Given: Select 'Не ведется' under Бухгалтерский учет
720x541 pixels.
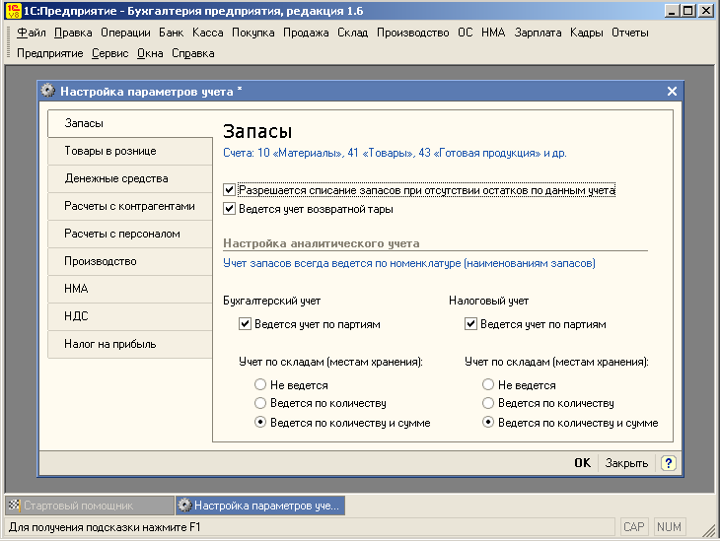Looking at the screenshot, I should point(260,384).
